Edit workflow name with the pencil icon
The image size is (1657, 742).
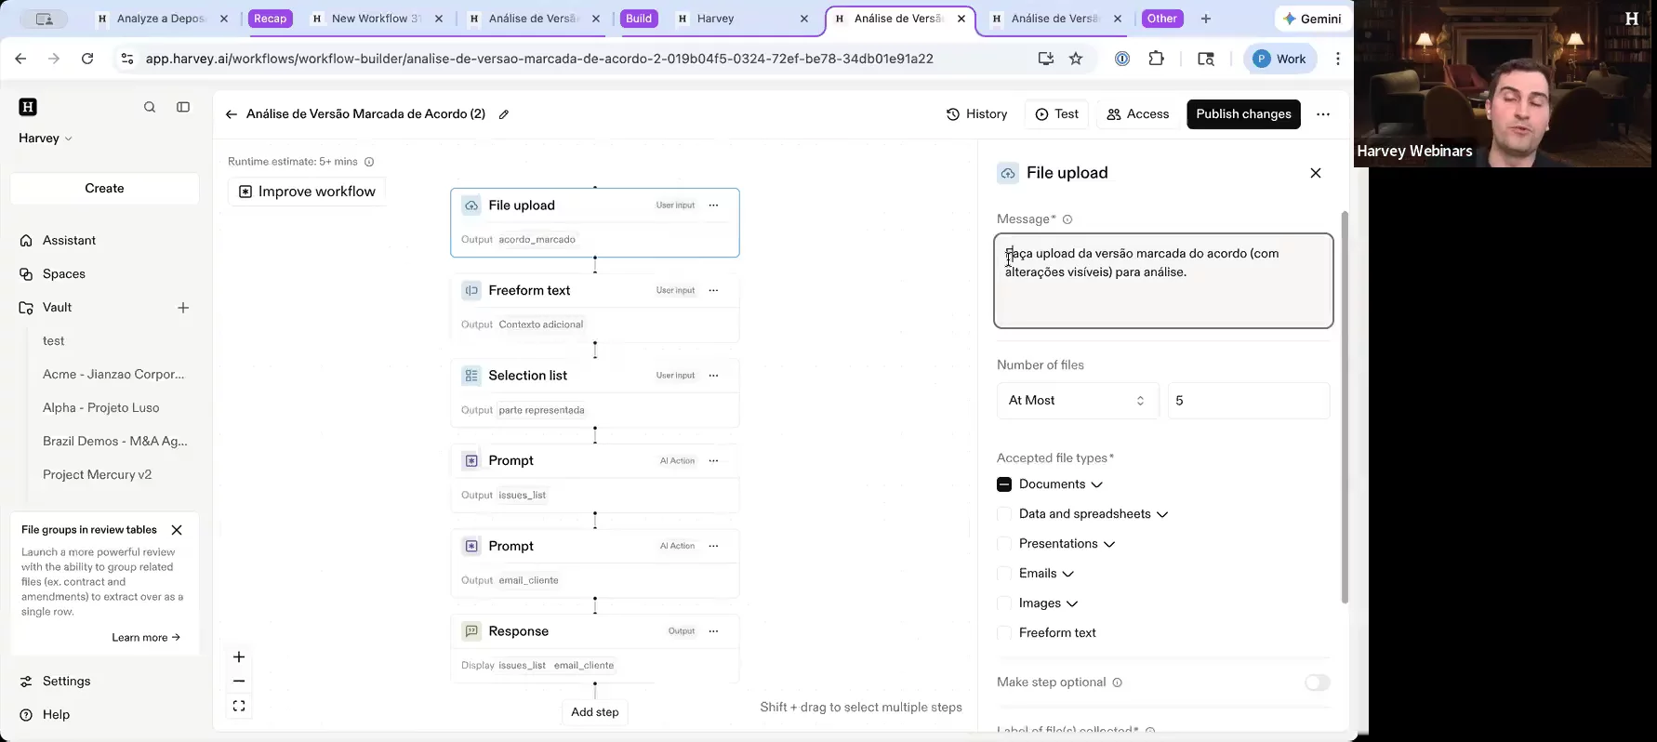click(504, 114)
